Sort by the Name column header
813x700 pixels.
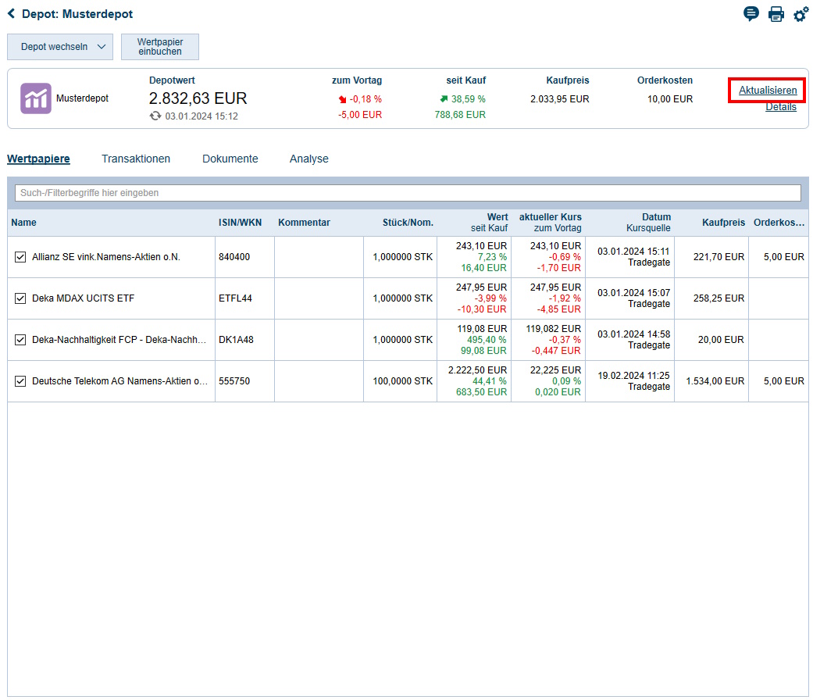tap(111, 223)
